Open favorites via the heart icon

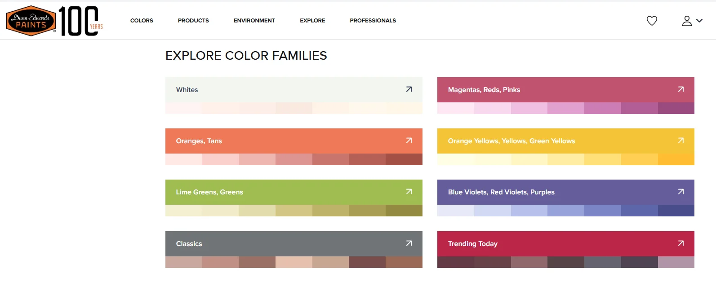click(652, 21)
